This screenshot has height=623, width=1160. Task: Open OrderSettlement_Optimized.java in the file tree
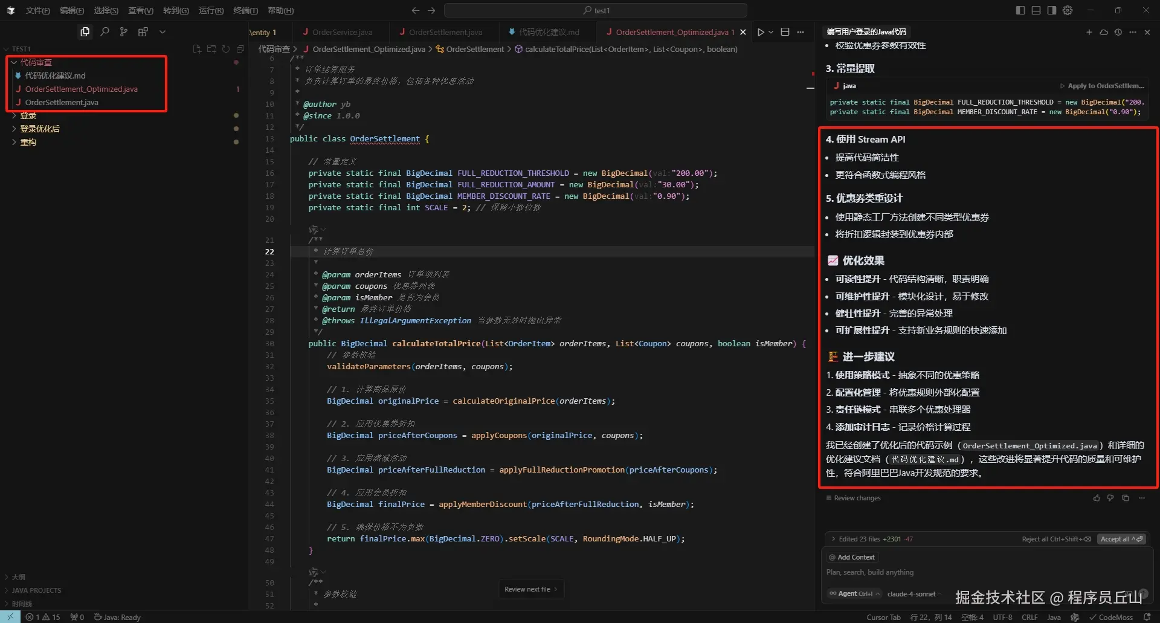(81, 89)
